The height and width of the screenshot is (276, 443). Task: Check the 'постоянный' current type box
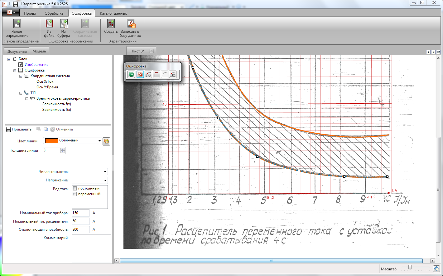click(x=75, y=188)
